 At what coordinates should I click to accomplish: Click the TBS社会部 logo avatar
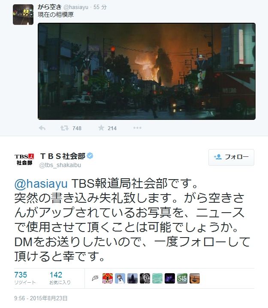pos(24,159)
